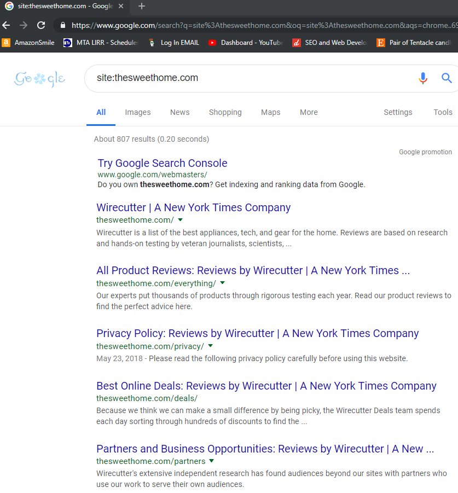The image size is (458, 493).
Task: Open the Best Online Deals result link
Action: click(x=266, y=386)
